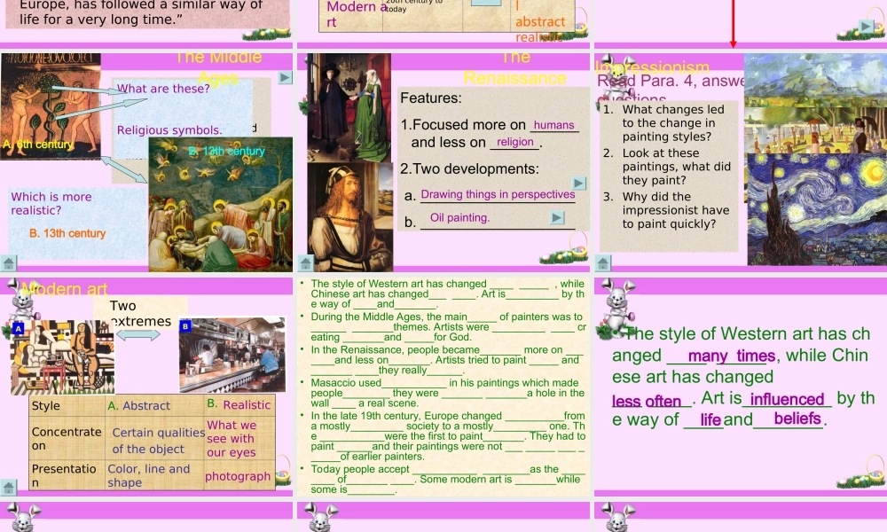Select the abstract figures painting labeled A
Image resolution: width=887 pixels, height=532 pixels.
point(63,356)
